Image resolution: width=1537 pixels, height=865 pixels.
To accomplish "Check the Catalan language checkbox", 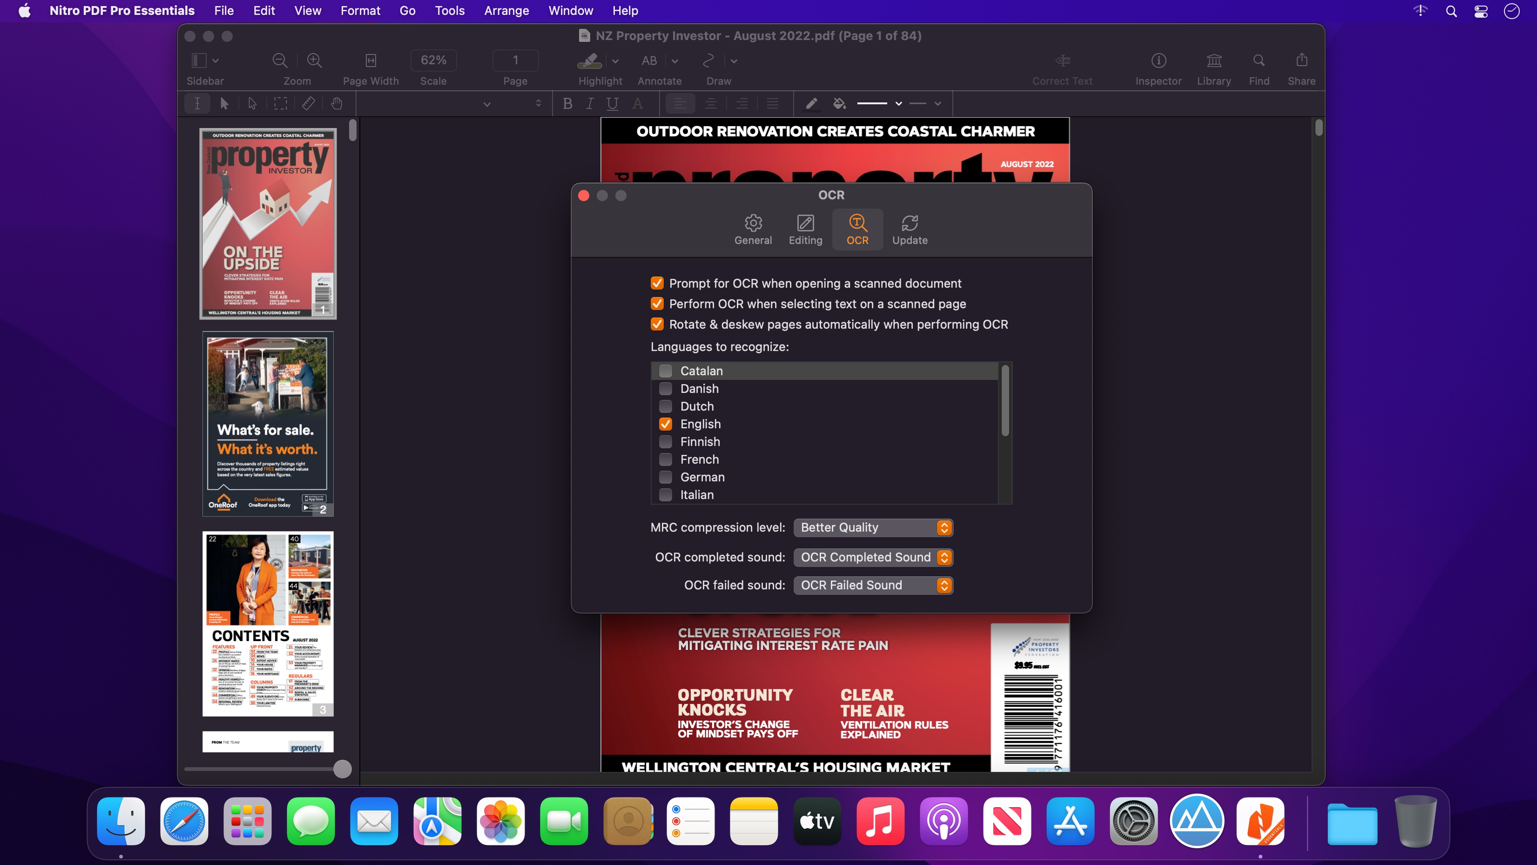I will pyautogui.click(x=665, y=371).
